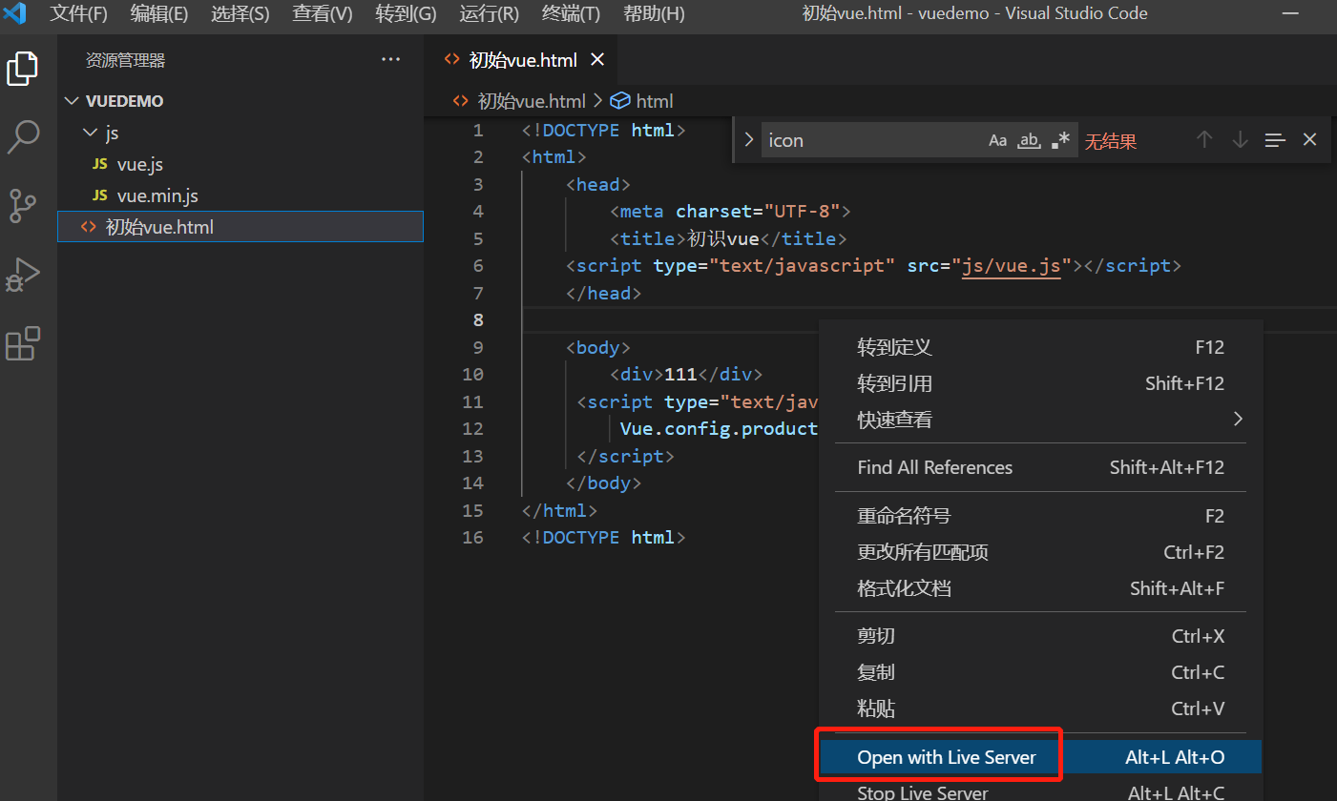Open the Search view in activity bar
The width and height of the screenshot is (1337, 801).
22,137
